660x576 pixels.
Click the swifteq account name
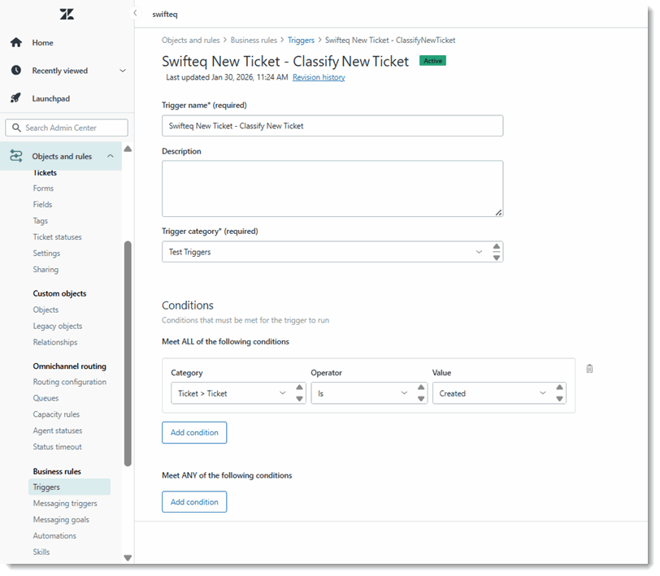click(165, 15)
